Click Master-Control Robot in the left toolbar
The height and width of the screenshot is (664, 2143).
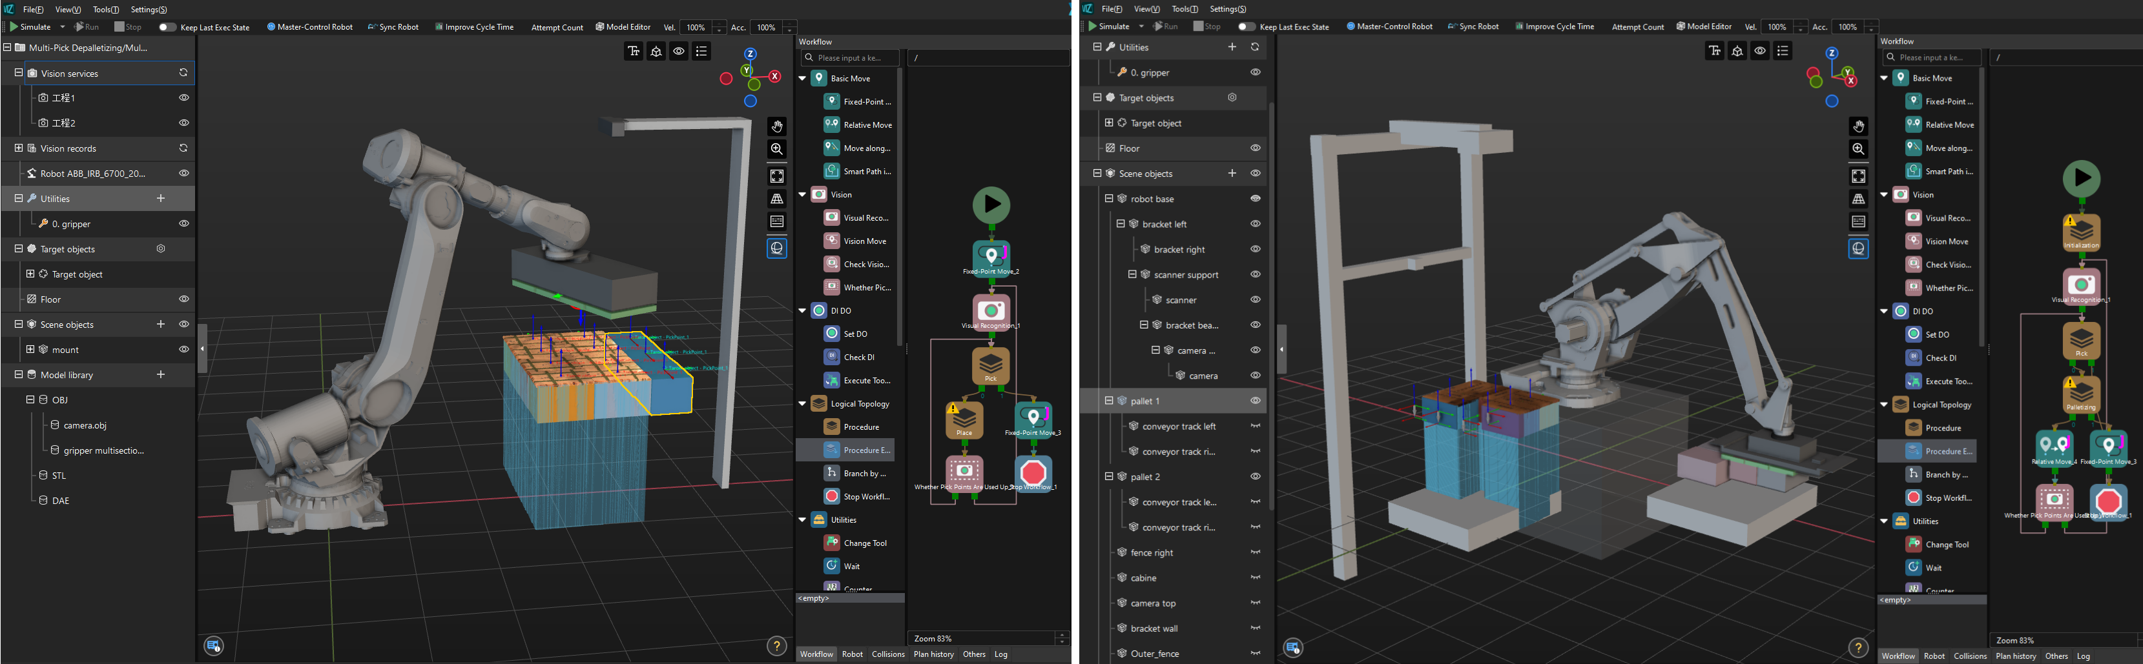309,26
